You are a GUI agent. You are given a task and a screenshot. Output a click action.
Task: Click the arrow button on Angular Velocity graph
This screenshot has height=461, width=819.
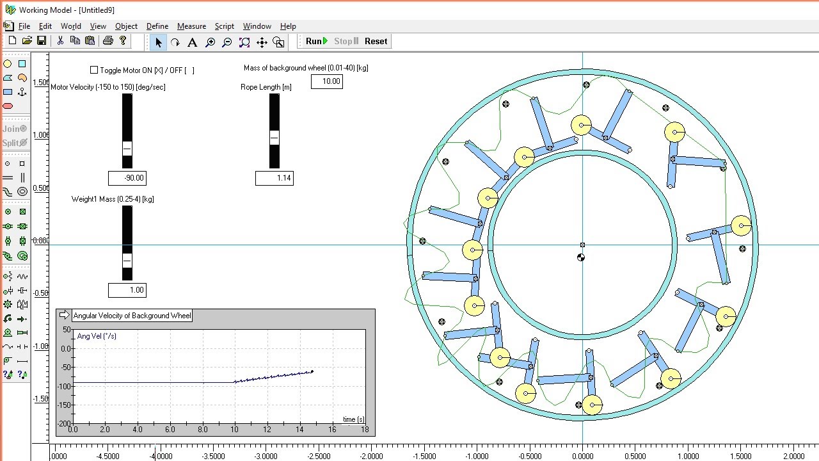coord(63,315)
